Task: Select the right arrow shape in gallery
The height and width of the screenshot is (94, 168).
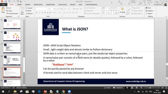Action: coord(111,10)
